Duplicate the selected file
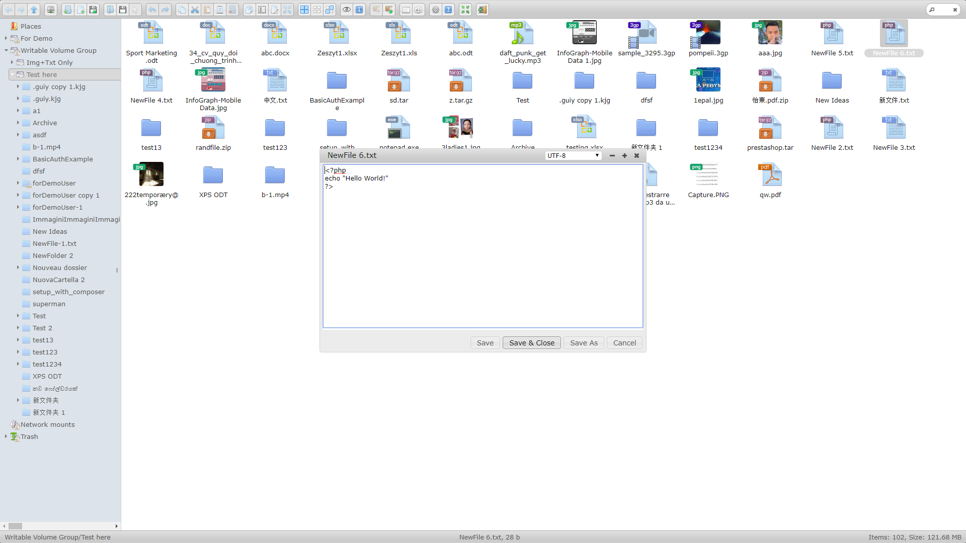The width and height of the screenshot is (966, 543). click(x=249, y=10)
